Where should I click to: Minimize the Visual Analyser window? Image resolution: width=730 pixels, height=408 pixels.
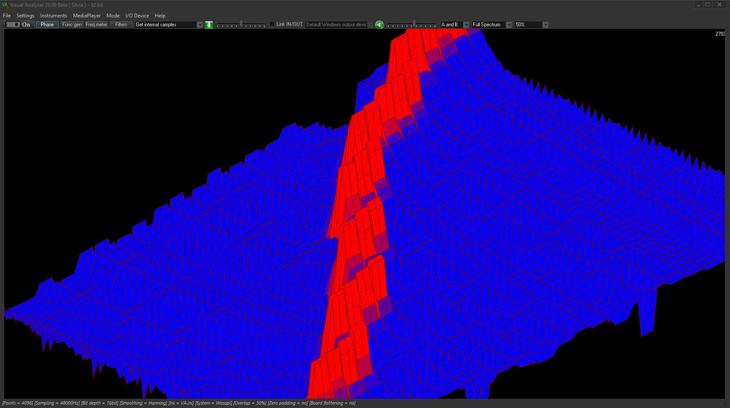tap(698, 5)
